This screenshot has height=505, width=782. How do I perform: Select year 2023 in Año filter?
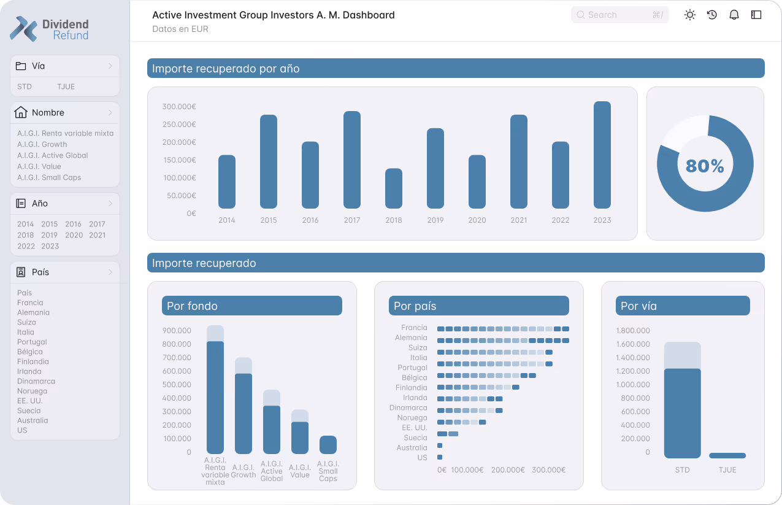tap(50, 246)
